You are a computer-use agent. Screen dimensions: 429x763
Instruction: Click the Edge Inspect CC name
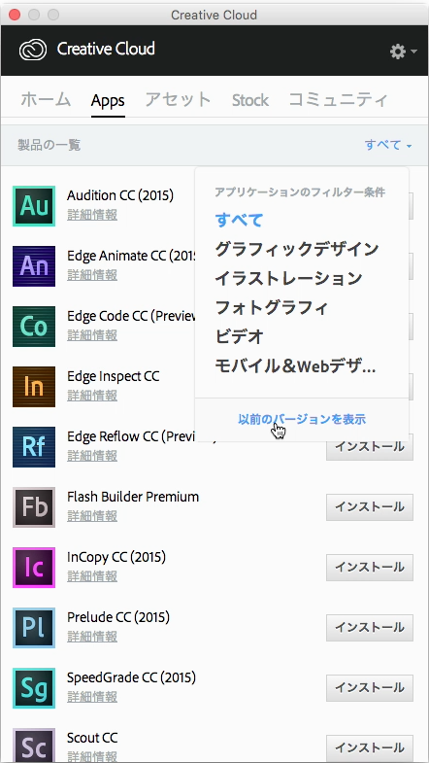113,376
